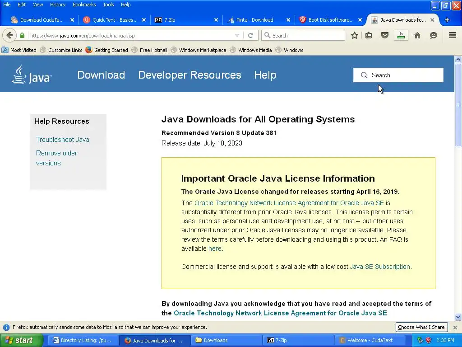Screen dimensions: 462x347
Task: Open a new tab with plus button
Action: tap(447, 20)
